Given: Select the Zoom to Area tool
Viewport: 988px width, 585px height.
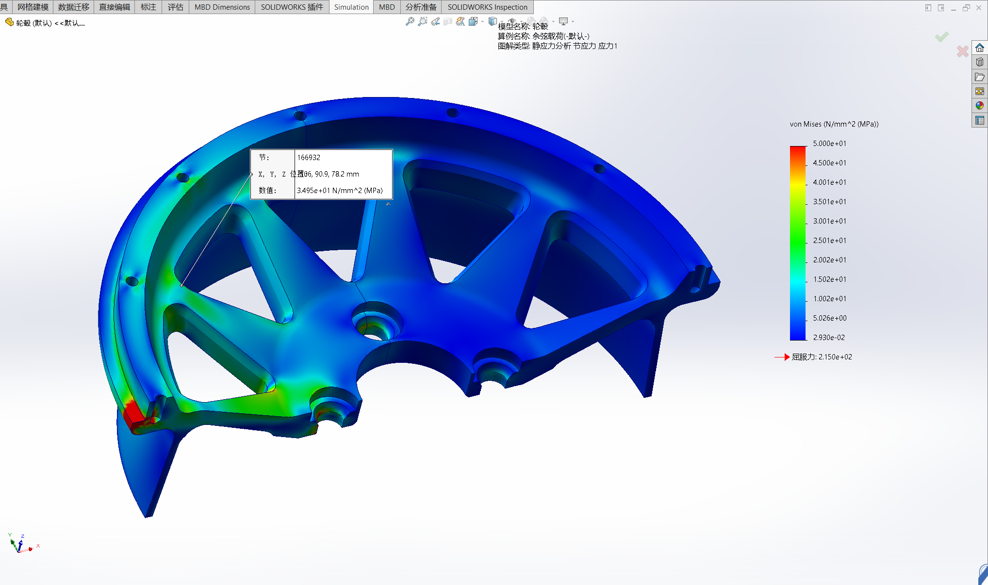Looking at the screenshot, I should coord(423,21).
